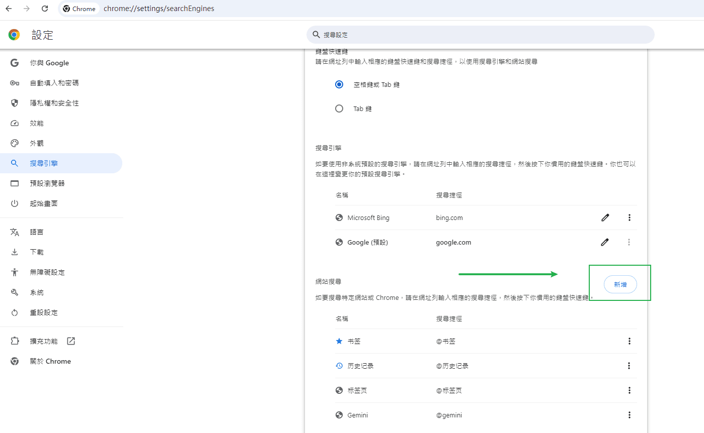Click the key icon for 自動填入和密碼
The image size is (704, 433).
(x=15, y=83)
